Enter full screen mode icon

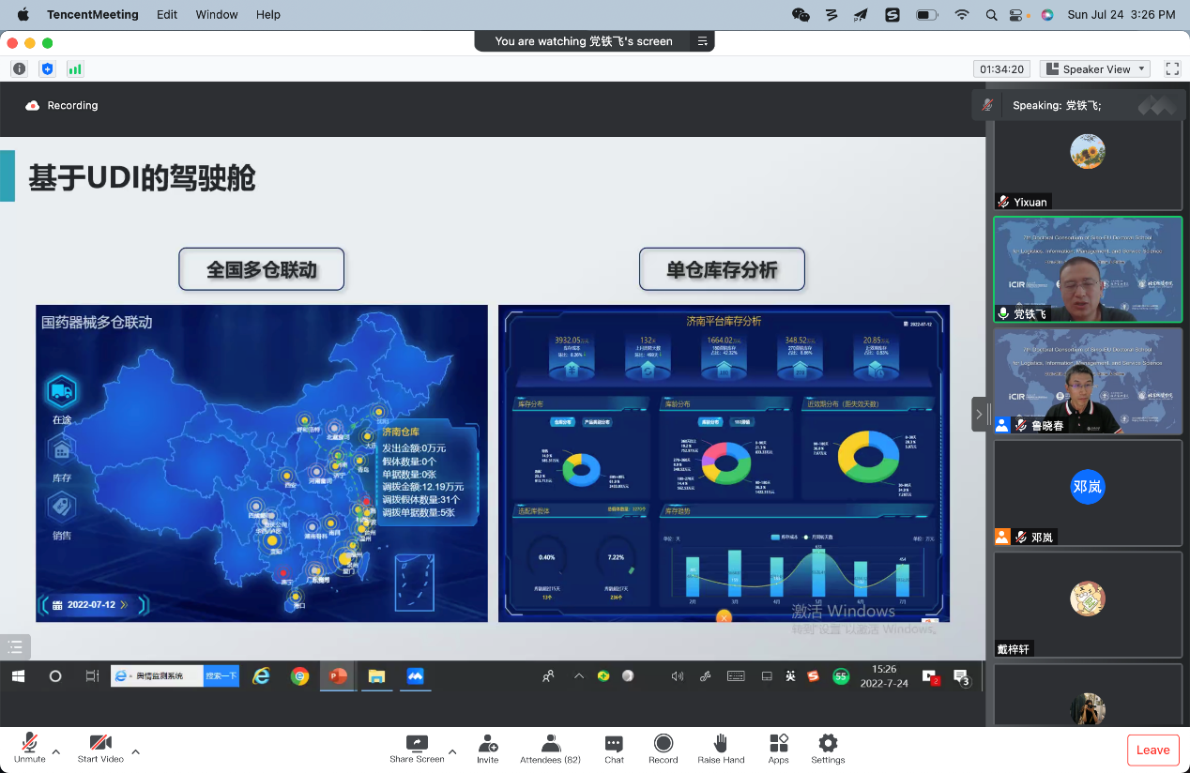point(1172,68)
